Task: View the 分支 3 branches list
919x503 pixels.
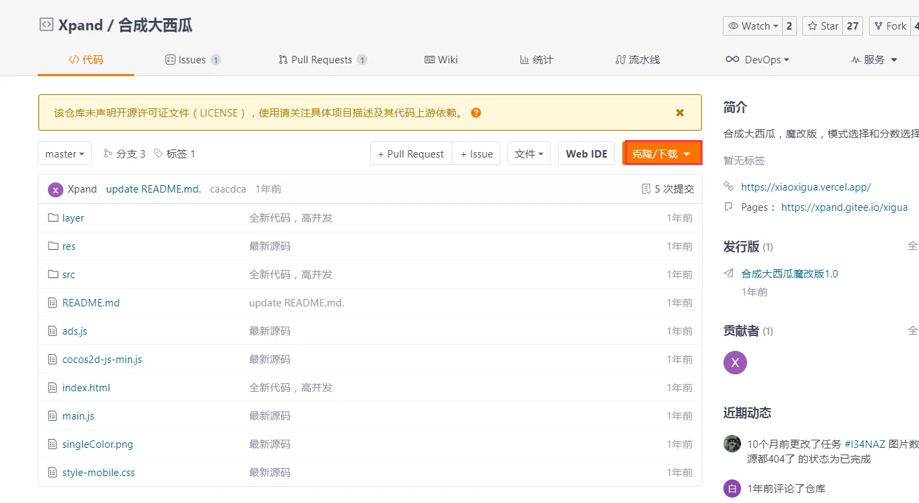Action: coord(131,154)
